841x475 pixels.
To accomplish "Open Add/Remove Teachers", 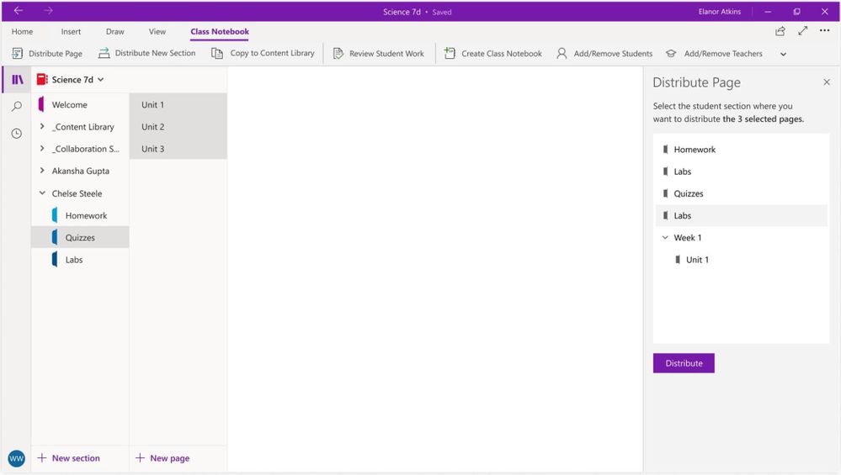I will (714, 54).
